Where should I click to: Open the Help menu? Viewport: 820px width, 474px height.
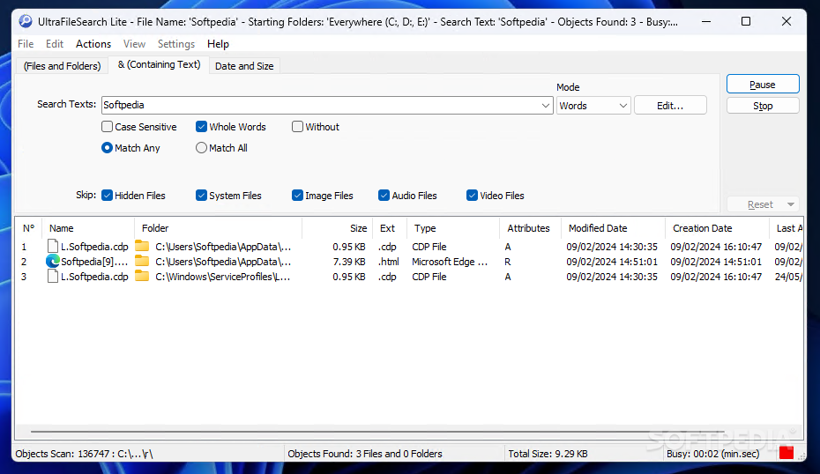coord(218,44)
